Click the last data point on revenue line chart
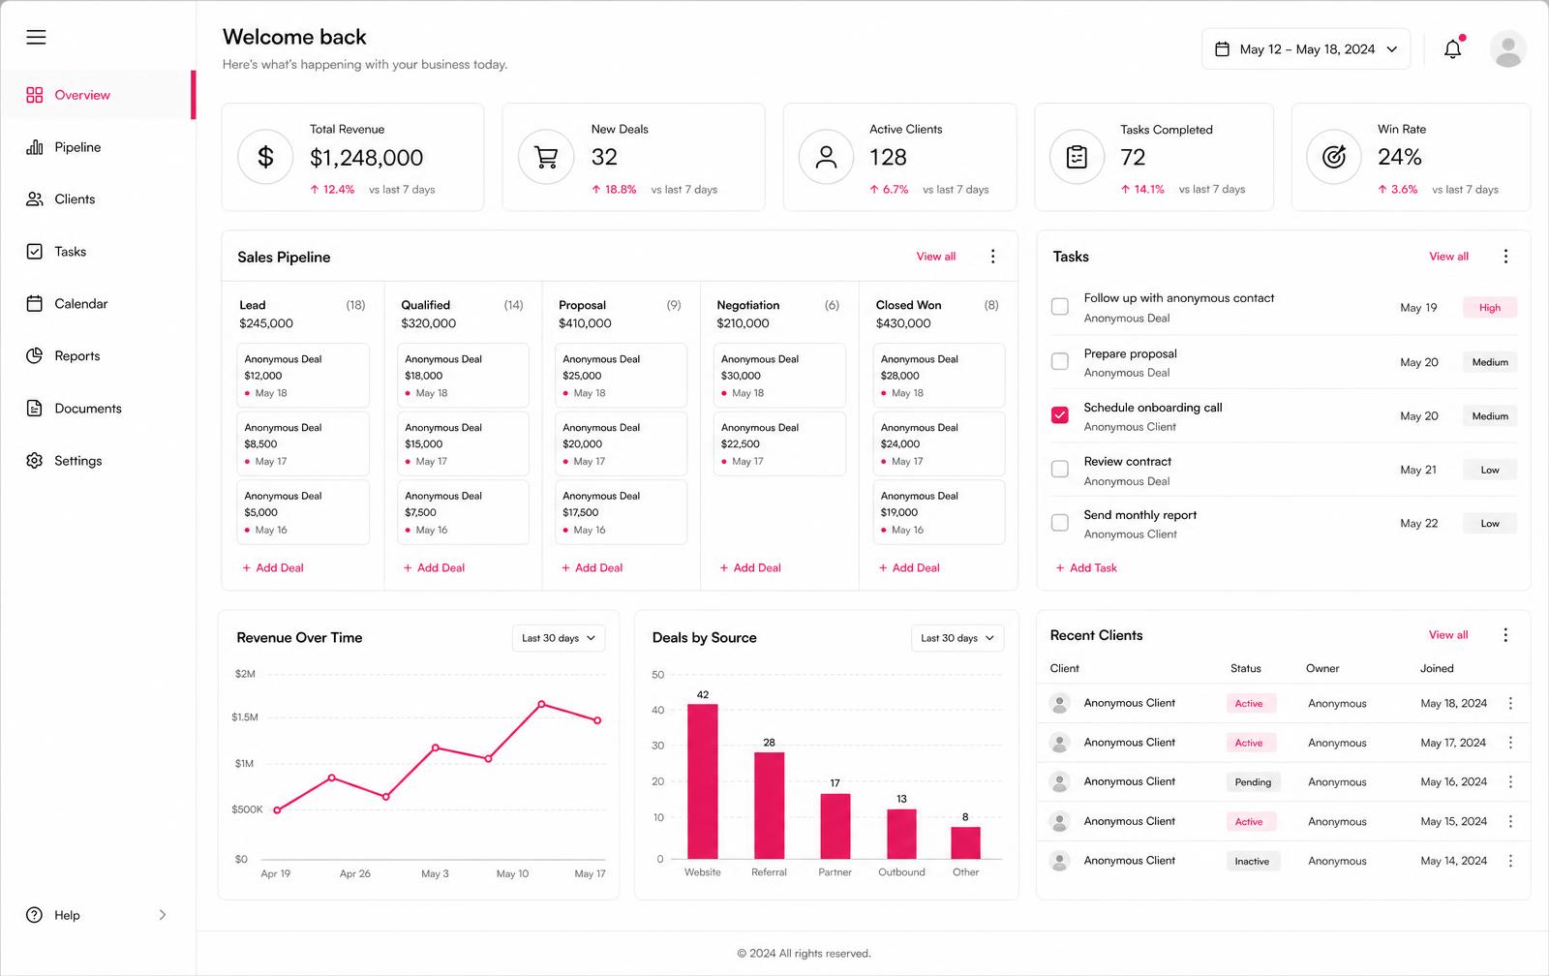The width and height of the screenshot is (1549, 976). point(597,720)
